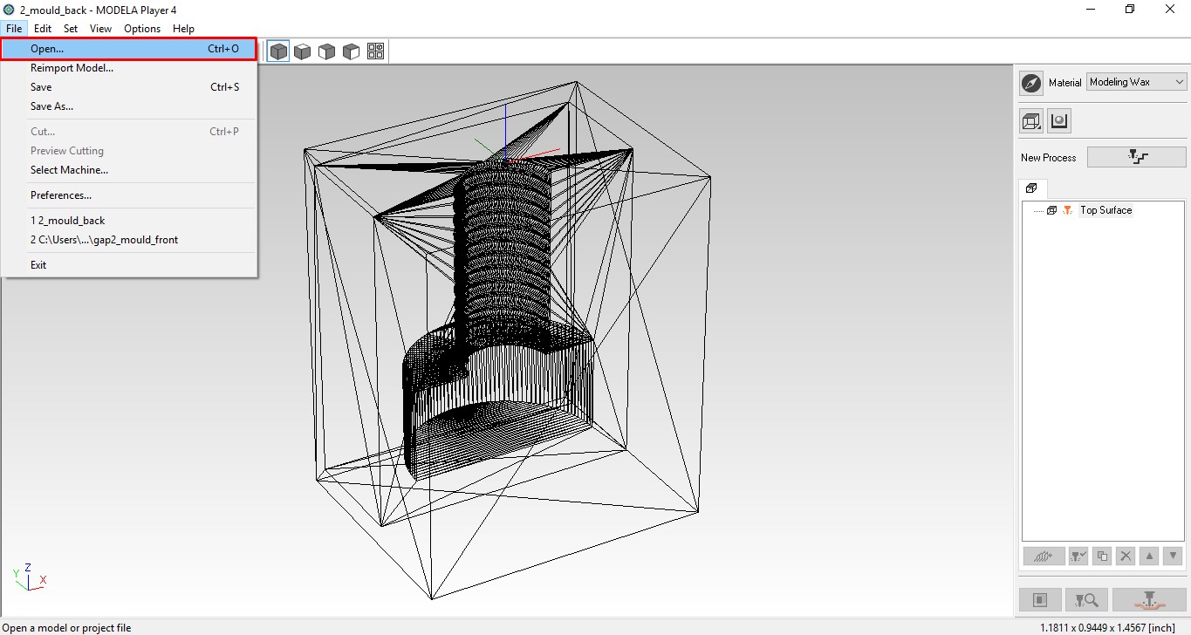Click the orange cutter icon beside Top Surface
Image resolution: width=1191 pixels, height=635 pixels.
[x=1068, y=210]
